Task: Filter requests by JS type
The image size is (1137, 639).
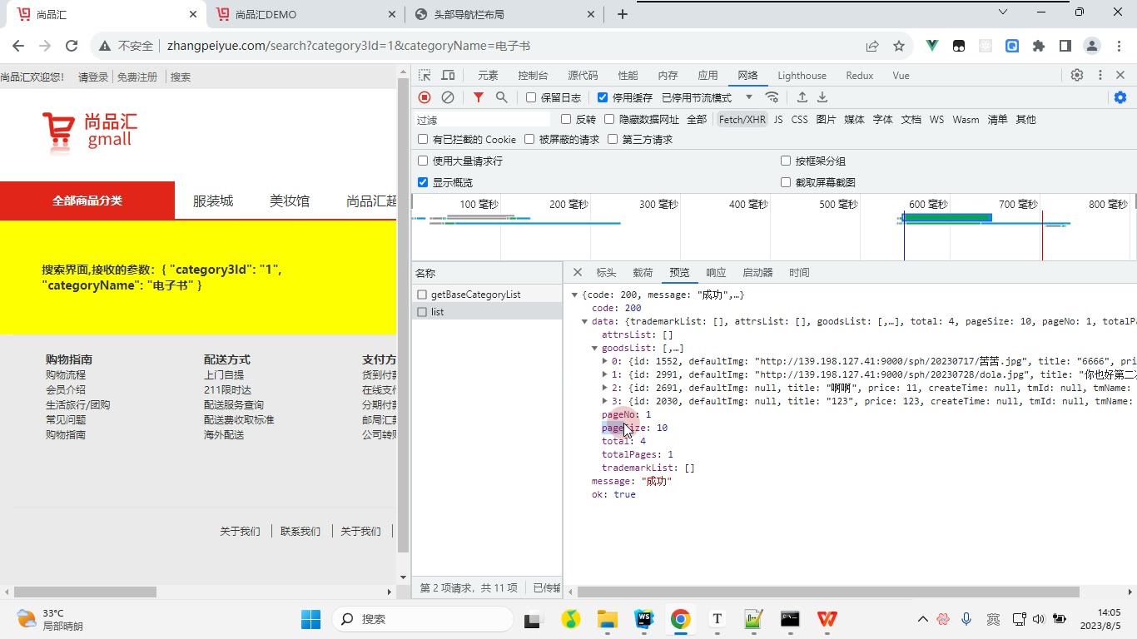Action: click(778, 119)
